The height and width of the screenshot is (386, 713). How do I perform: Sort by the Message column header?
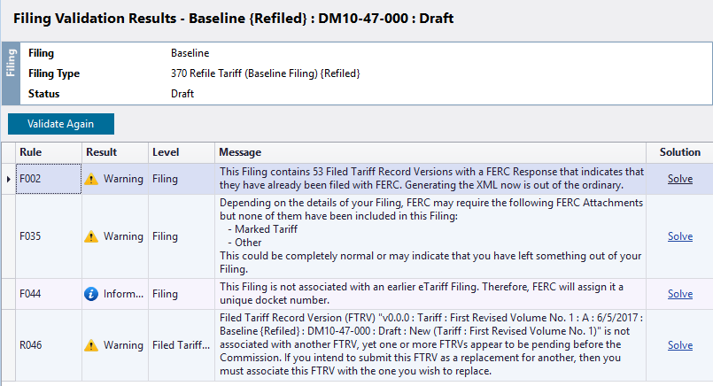coord(430,152)
